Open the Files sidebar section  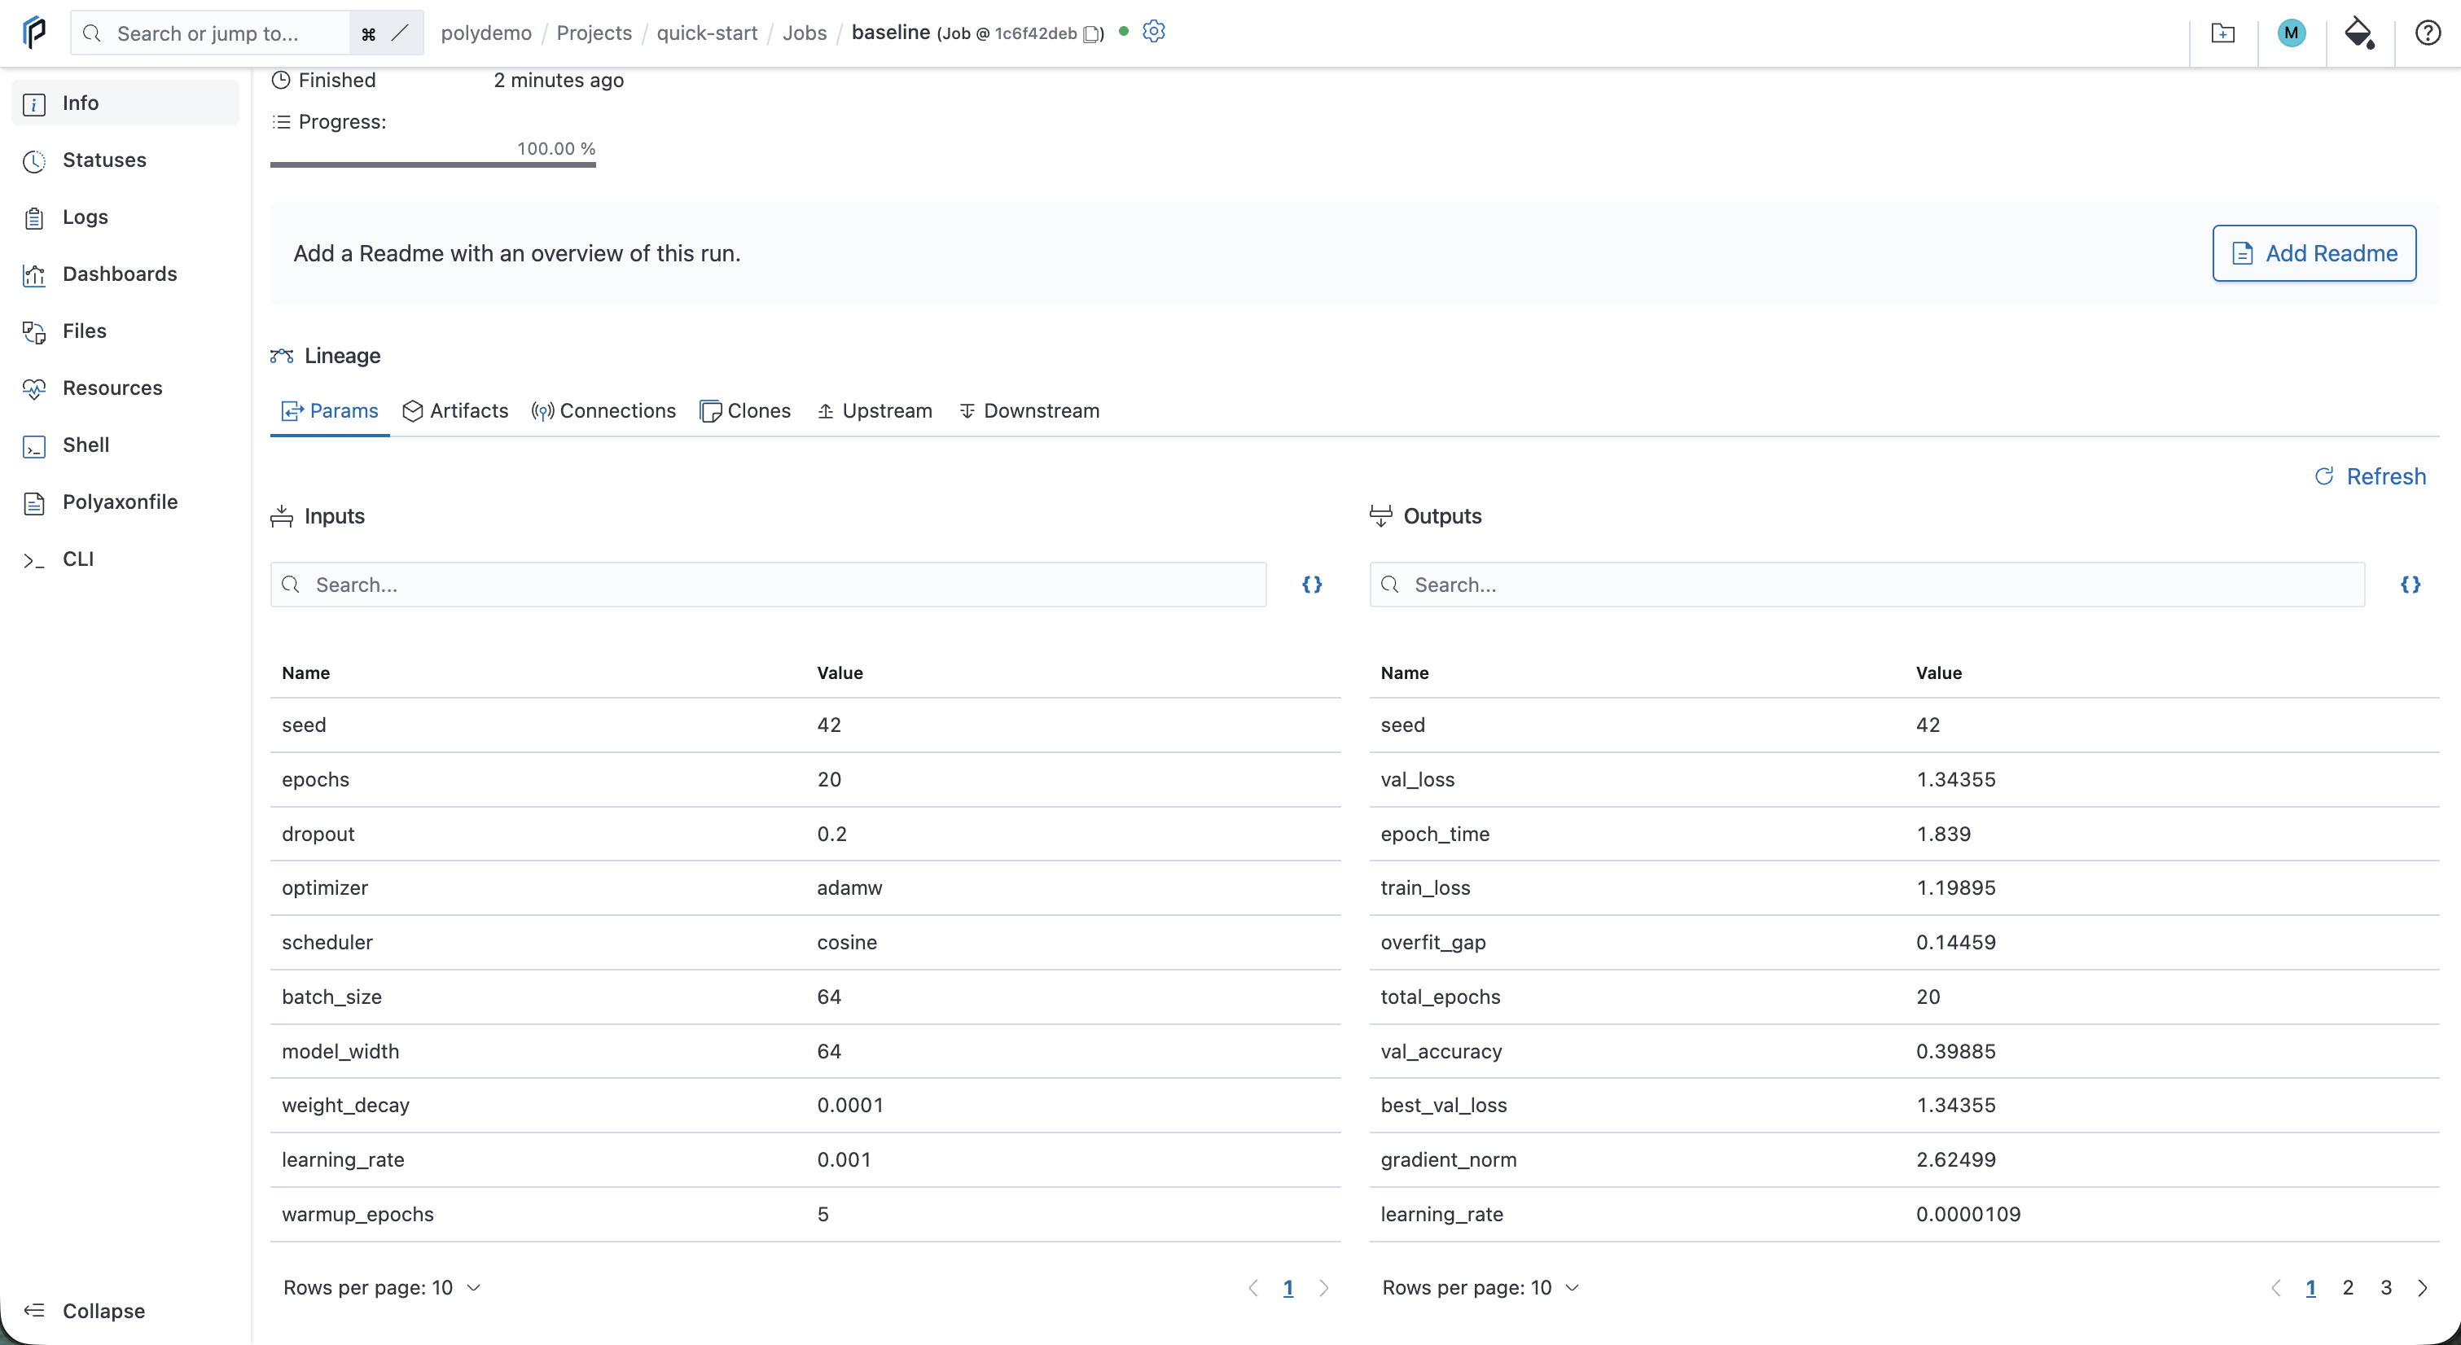coord(125,331)
